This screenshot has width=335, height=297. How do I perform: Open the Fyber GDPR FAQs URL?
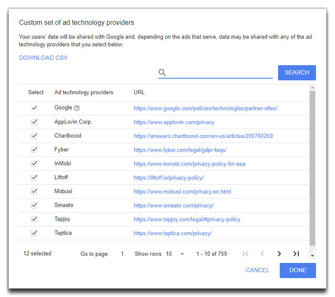180,150
